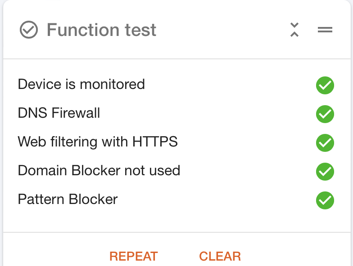This screenshot has width=353, height=266.
Task: Select the Pattern Blocker result label
Action: click(x=68, y=199)
